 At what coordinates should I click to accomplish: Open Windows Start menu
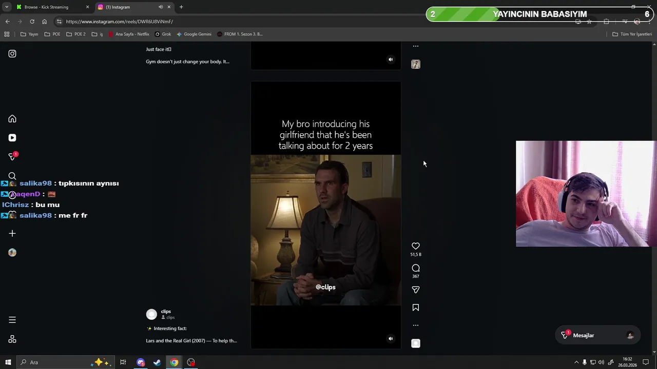tap(8, 362)
